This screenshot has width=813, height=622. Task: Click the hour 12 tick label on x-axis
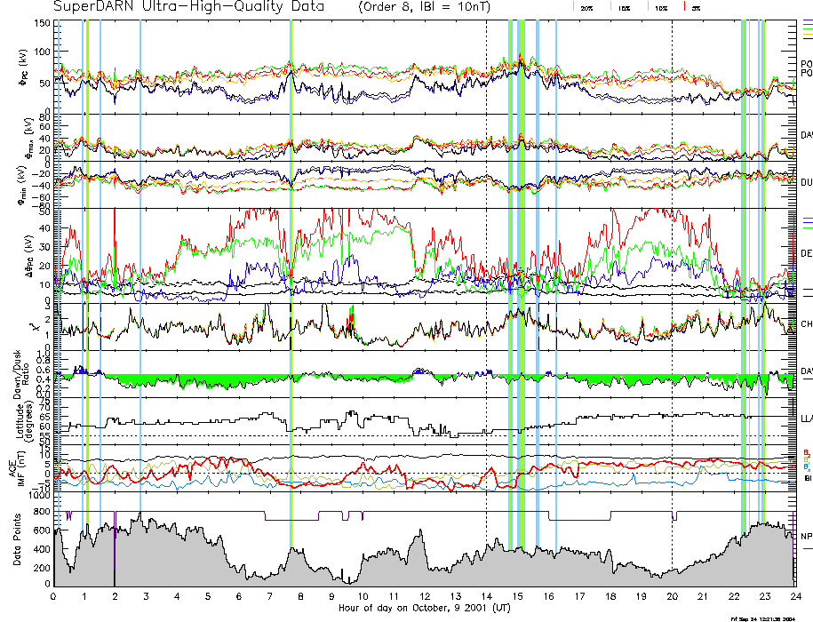click(425, 597)
